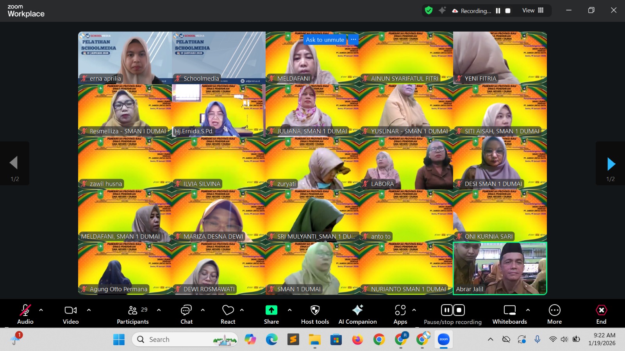The height and width of the screenshot is (351, 625).
Task: Open the View layout menu
Action: point(533,11)
